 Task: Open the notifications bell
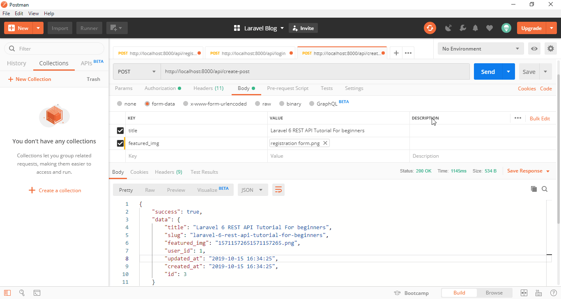(476, 28)
